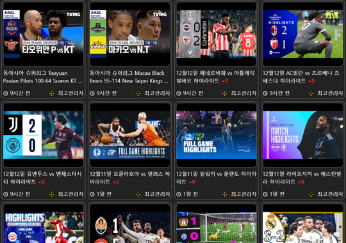Image resolution: width=346 pixels, height=243 pixels.
Task: Click the red +0 count on the 페네르바체 post
Action: coord(225,81)
